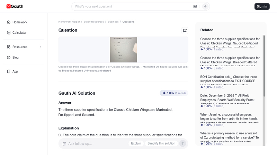Go to Study Resources breadcrumb

pos(93,22)
